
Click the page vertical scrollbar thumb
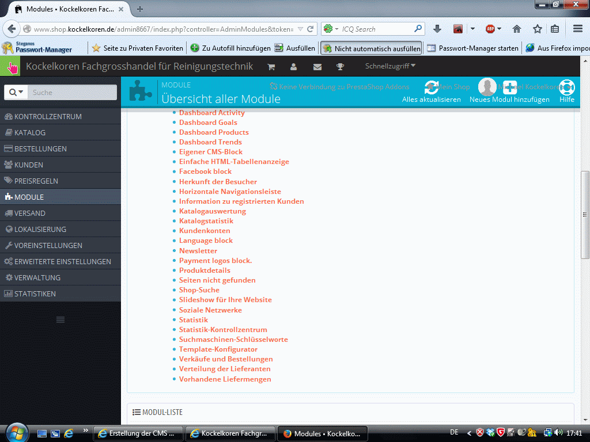[585, 215]
